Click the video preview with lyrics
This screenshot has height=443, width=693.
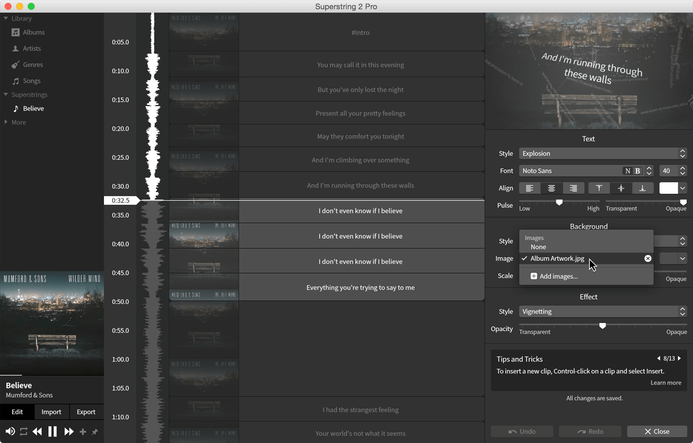(x=589, y=72)
